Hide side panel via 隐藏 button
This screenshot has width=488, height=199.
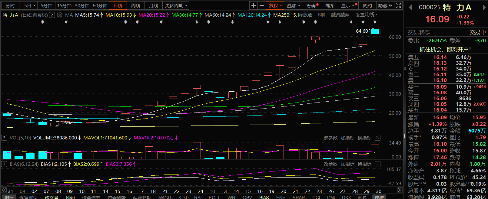tap(385, 5)
